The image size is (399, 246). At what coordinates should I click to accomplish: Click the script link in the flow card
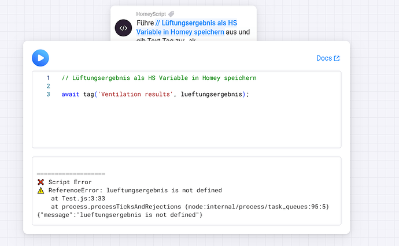tap(187, 28)
